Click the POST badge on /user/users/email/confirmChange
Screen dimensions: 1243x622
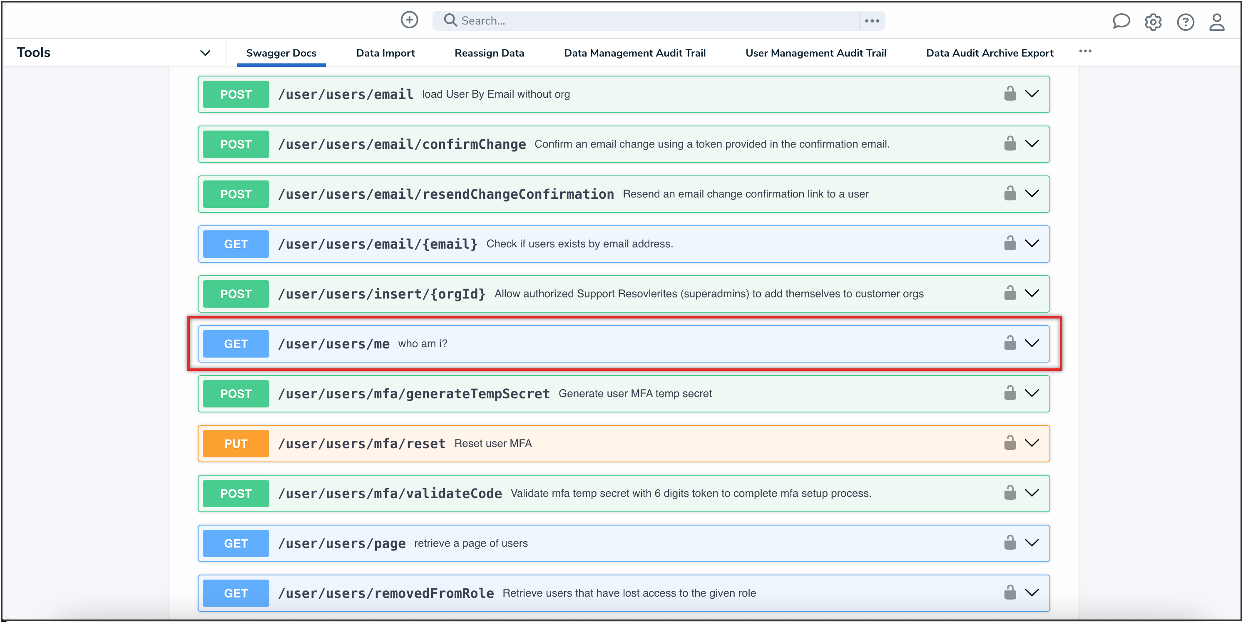click(x=236, y=143)
